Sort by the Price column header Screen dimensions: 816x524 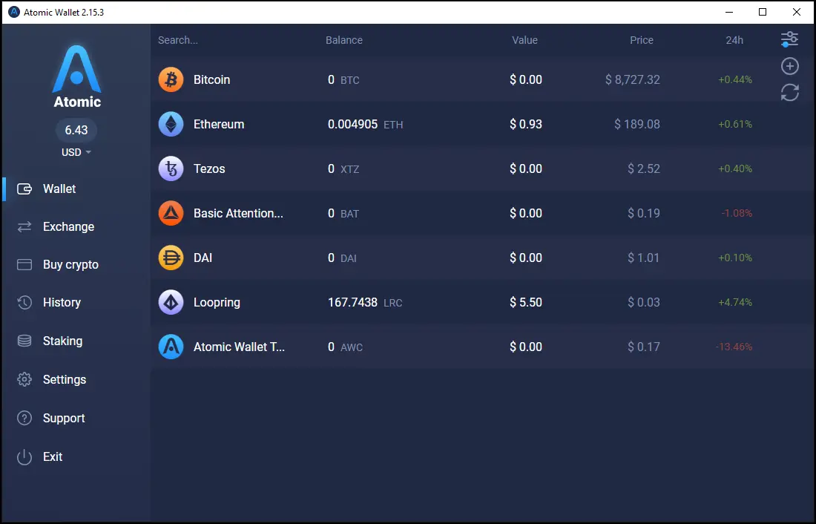(x=642, y=40)
